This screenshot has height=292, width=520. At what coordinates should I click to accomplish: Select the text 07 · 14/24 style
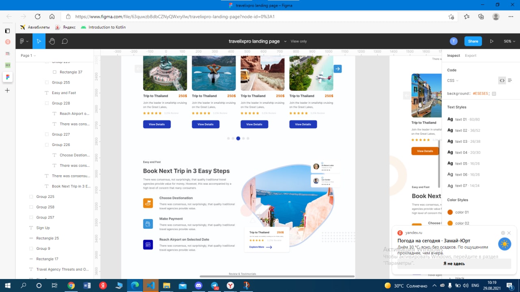(464, 186)
